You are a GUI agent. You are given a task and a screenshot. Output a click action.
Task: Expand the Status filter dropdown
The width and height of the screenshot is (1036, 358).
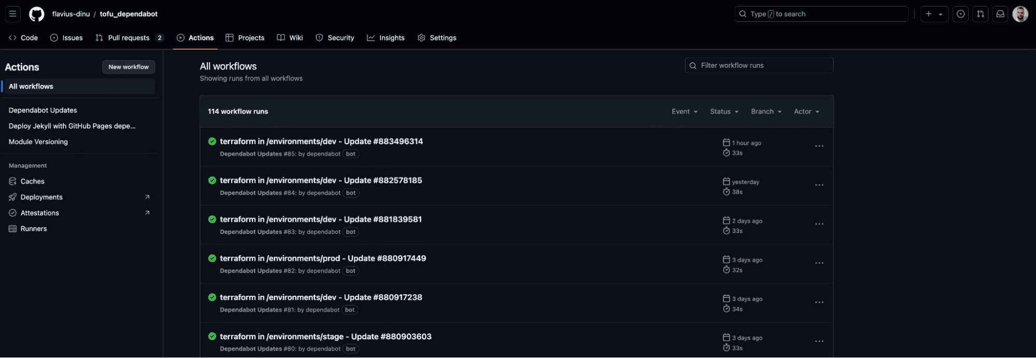[724, 111]
